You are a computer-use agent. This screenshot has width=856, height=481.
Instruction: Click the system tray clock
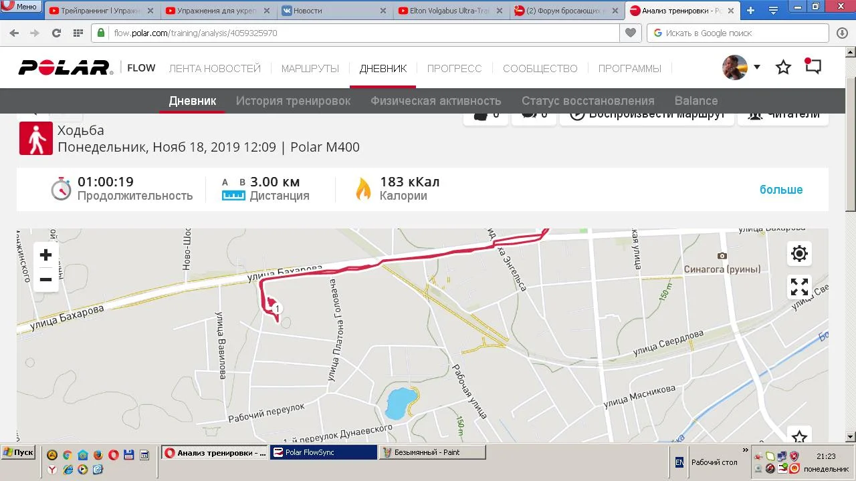(x=827, y=456)
